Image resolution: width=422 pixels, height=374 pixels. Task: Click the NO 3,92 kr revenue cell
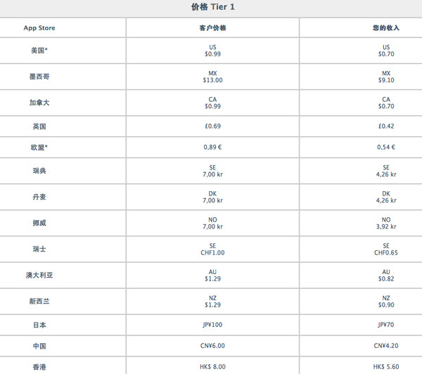click(x=386, y=223)
